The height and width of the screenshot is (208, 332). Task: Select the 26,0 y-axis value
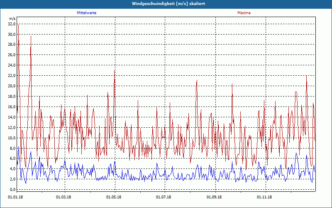12,55
